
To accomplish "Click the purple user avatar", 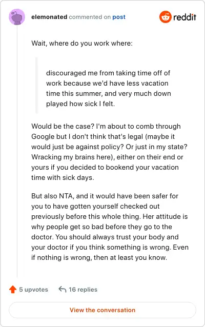I will (x=17, y=17).
